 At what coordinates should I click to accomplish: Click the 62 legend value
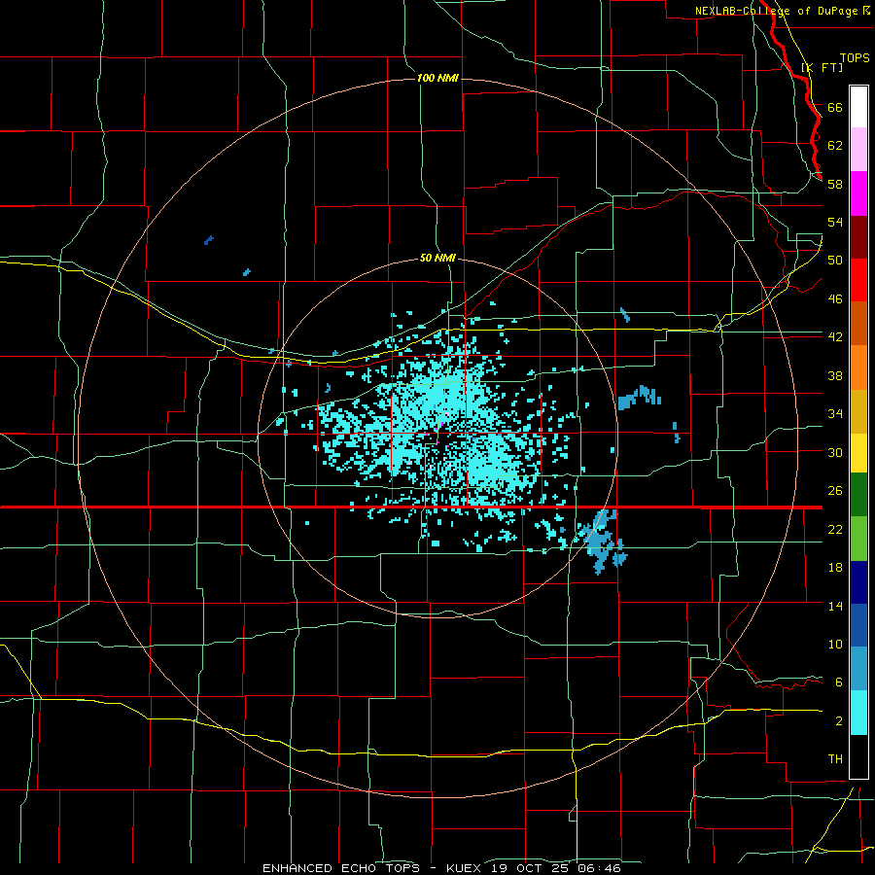(x=835, y=145)
